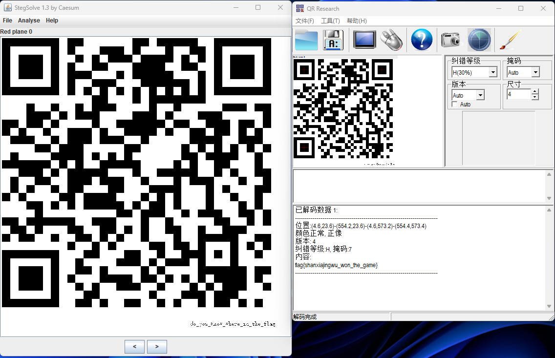This screenshot has height=358, width=555.
Task: Open the 文件(F) menu in QR Research
Action: click(x=305, y=21)
